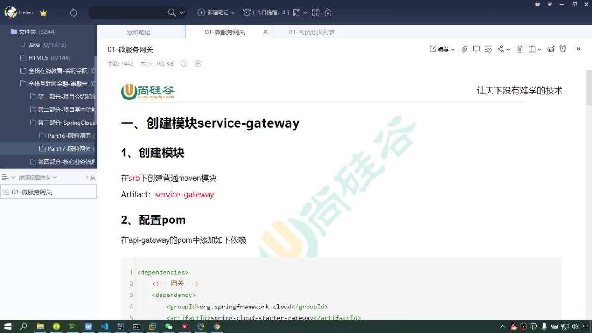Set note reminder alarm icon
Image resolution: width=592 pixels, height=333 pixels.
click(x=563, y=49)
